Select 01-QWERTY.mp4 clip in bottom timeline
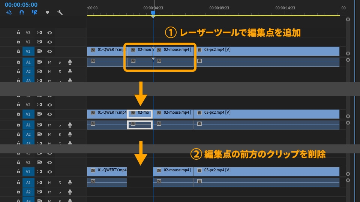Viewport: 360px width, 202px height. 107,172
